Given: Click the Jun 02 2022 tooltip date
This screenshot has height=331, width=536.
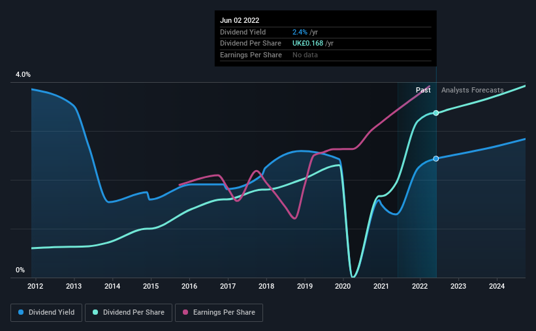Looking at the screenshot, I should coord(240,20).
